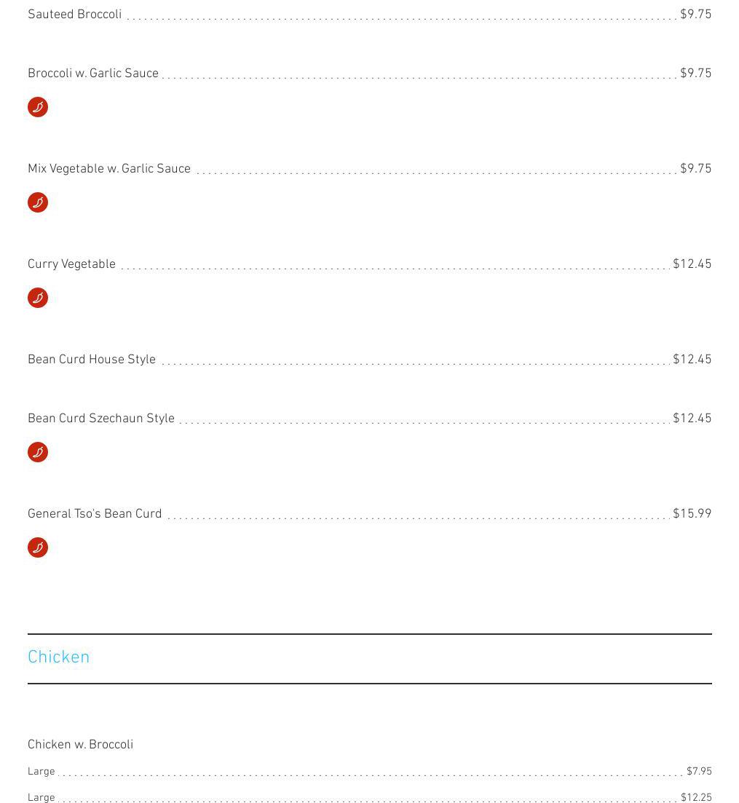Viewport: 739px width, 803px height.
Task: Click spicy icon under Broccoli w. Garlic Sauce
Action: click(38, 107)
